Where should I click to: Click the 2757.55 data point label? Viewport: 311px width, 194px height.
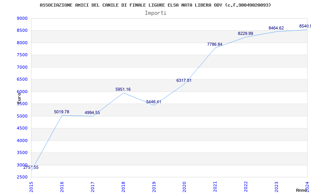pos(31,167)
